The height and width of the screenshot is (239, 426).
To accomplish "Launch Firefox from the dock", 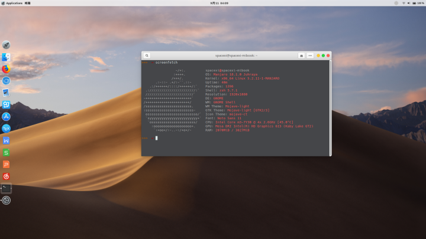I will [6, 68].
